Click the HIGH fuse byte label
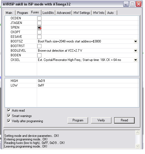Screen dimensions: 145x154 tap(14, 81)
